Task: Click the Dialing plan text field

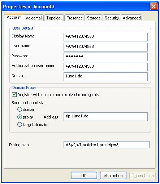Action: (x=107, y=145)
